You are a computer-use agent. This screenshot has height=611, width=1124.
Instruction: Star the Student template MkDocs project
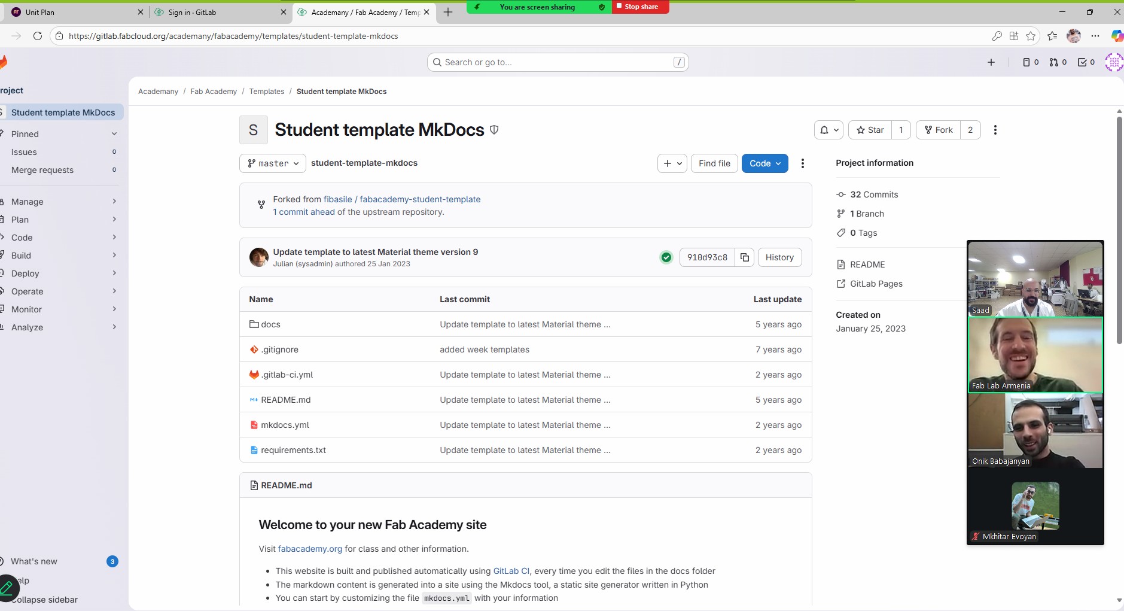(870, 130)
